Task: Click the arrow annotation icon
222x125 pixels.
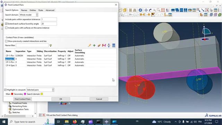Action: tap(203, 10)
